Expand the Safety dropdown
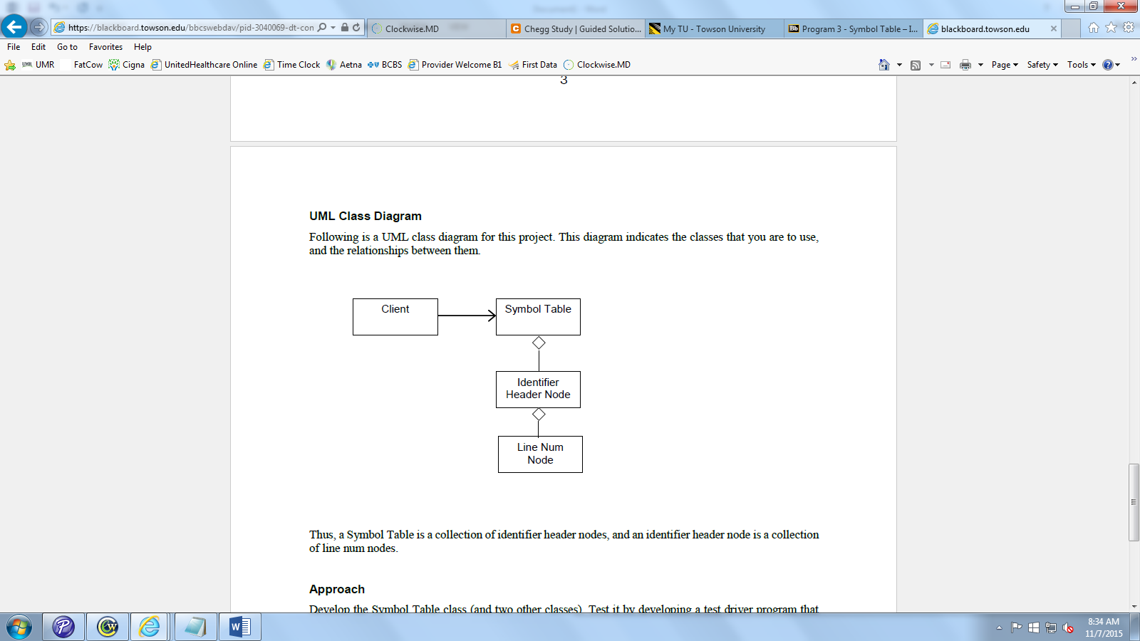Viewport: 1140px width, 641px height. (1042, 64)
